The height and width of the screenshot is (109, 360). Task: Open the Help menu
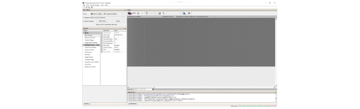click(106, 5)
